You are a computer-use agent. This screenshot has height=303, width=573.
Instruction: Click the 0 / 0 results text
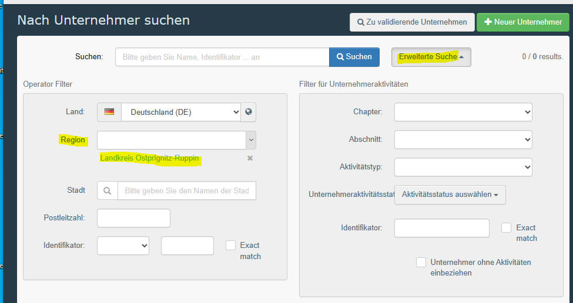542,57
